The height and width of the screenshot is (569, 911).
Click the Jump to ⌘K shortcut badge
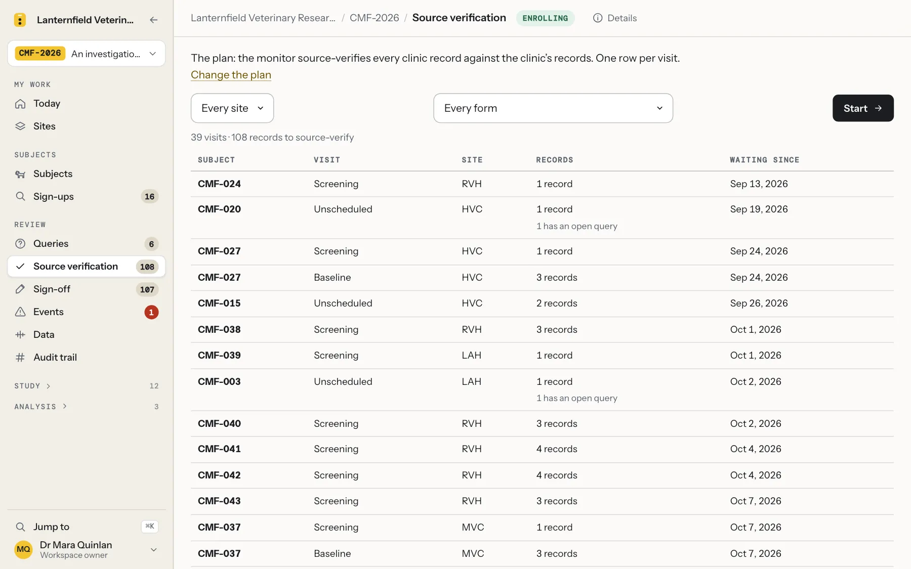150,527
